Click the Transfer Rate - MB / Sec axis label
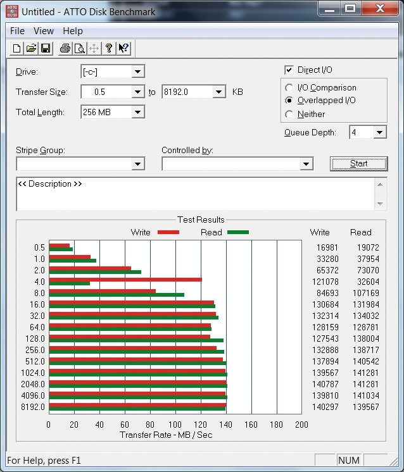Image resolution: width=404 pixels, height=472 pixels. pyautogui.click(x=166, y=435)
